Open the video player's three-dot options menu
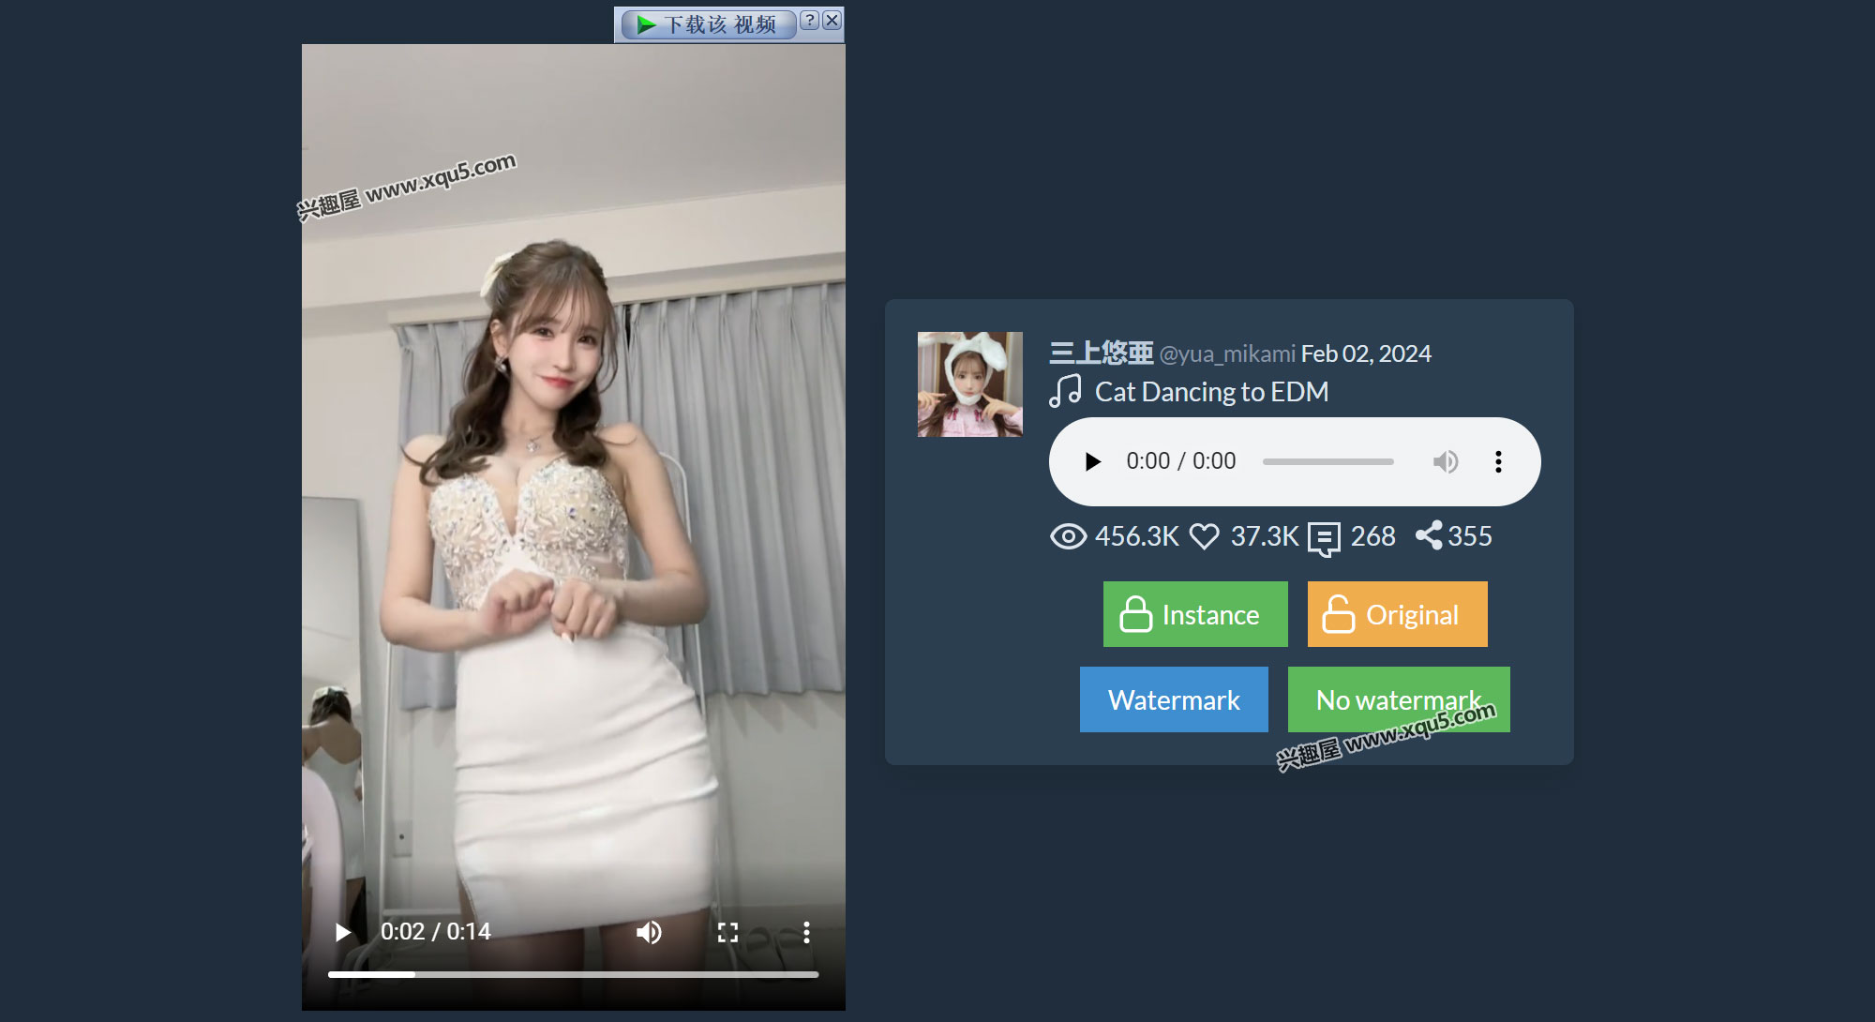Screen dimensions: 1875x1022 [x=806, y=932]
